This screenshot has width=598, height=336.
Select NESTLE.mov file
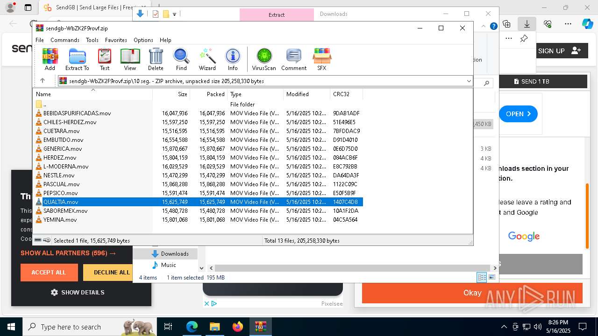[59, 175]
